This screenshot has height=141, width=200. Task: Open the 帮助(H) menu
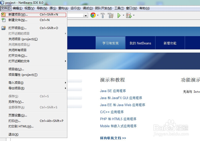[144, 8]
